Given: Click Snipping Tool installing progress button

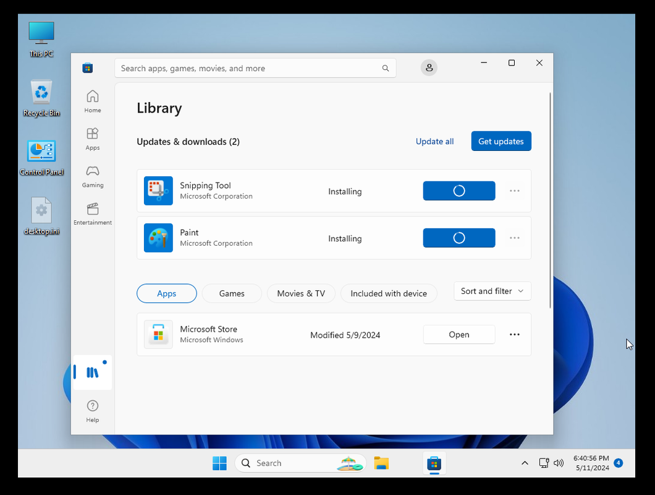Looking at the screenshot, I should 458,191.
